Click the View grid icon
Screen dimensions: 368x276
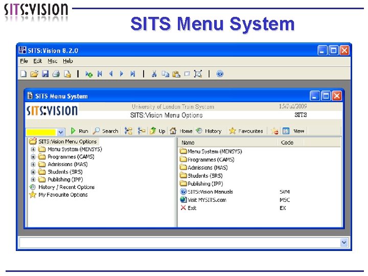pyautogui.click(x=286, y=131)
